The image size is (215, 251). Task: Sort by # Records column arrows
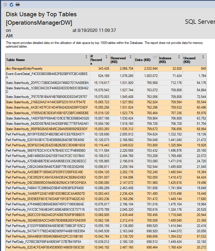pos(106,57)
